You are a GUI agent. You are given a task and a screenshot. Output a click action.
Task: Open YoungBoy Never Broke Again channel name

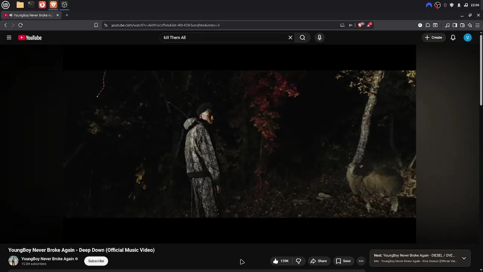pyautogui.click(x=48, y=259)
